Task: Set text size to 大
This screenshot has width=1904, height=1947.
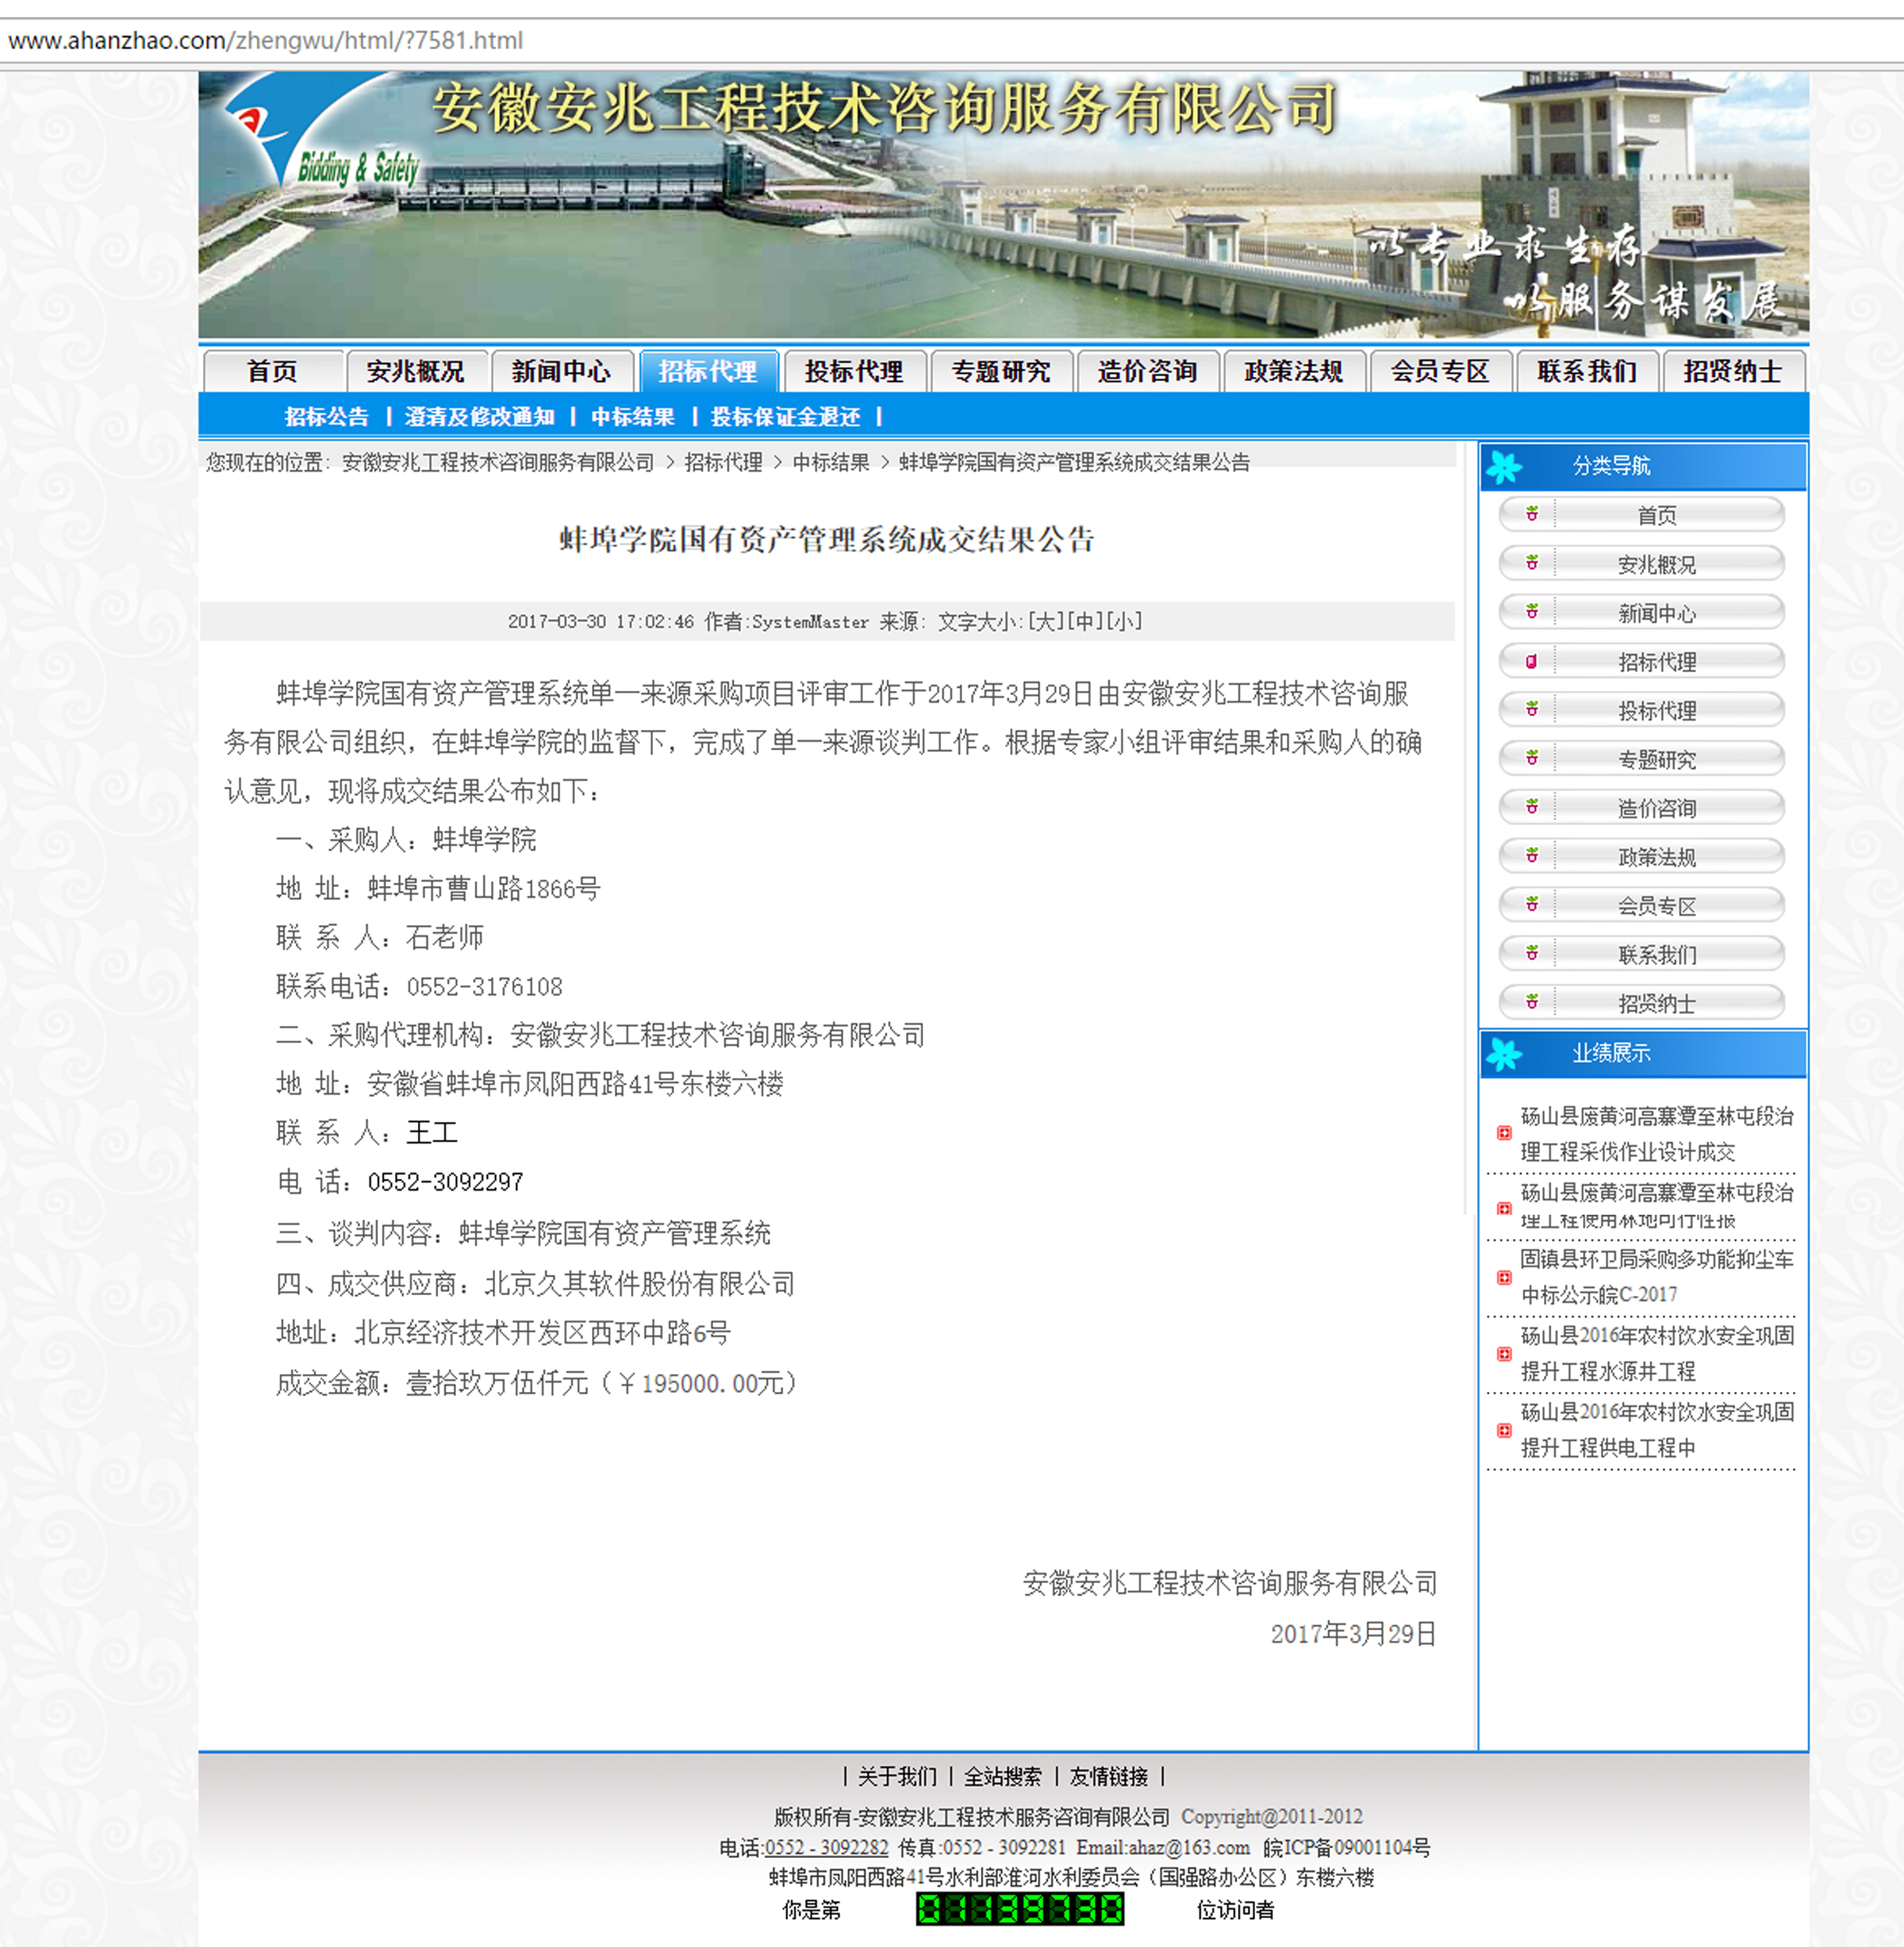Action: [1046, 621]
